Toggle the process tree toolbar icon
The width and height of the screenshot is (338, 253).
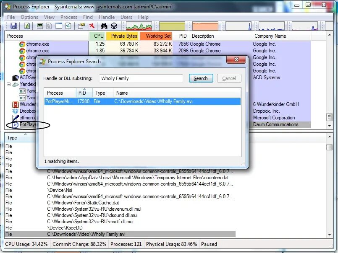click(49, 26)
